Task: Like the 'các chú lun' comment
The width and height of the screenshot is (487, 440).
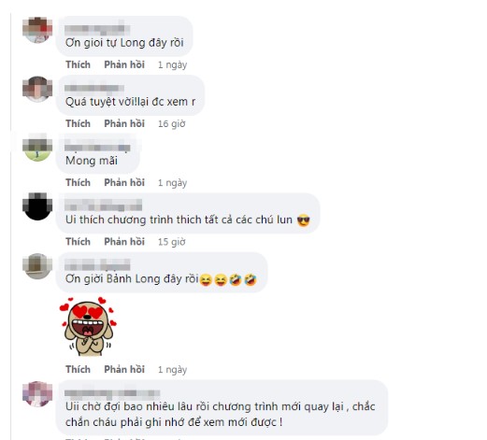Action: pos(78,242)
